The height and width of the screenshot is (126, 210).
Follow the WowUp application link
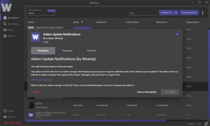click(44, 80)
